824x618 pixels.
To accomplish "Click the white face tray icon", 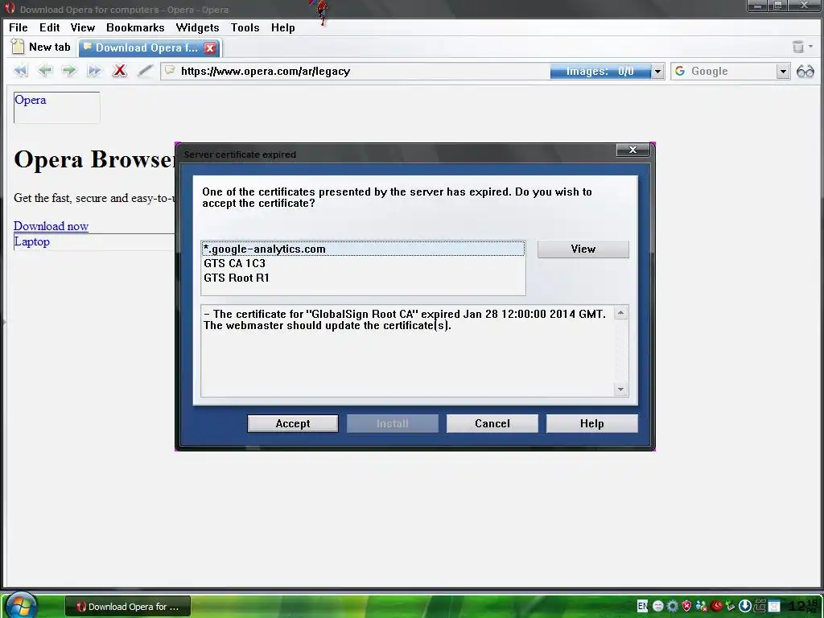I will [658, 606].
